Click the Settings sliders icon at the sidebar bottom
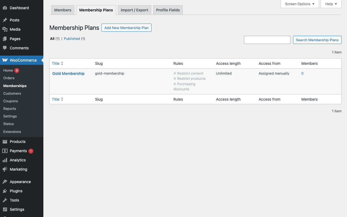Image resolution: width=347 pixels, height=217 pixels. coord(5,209)
